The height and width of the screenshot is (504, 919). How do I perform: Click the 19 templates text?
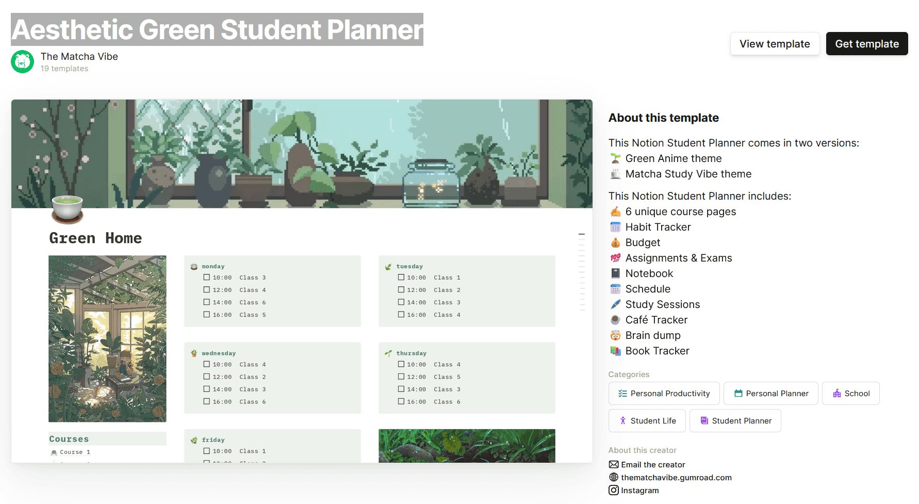(x=64, y=69)
